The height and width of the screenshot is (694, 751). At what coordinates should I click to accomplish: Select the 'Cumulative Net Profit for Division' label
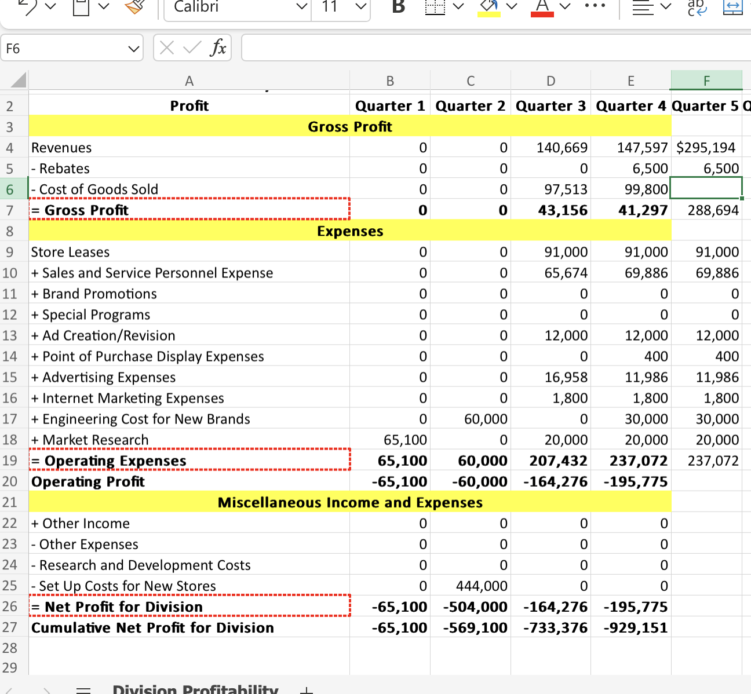coord(152,627)
